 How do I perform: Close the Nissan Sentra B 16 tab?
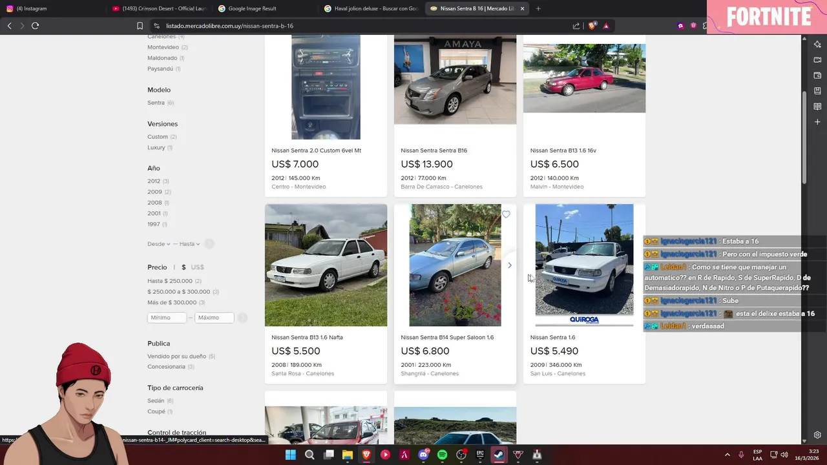[x=522, y=8]
